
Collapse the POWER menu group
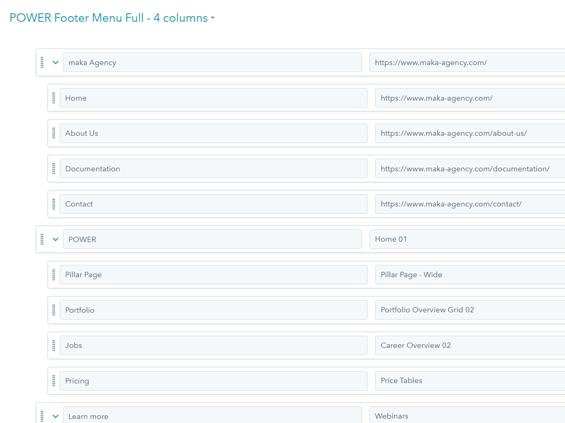click(x=55, y=239)
